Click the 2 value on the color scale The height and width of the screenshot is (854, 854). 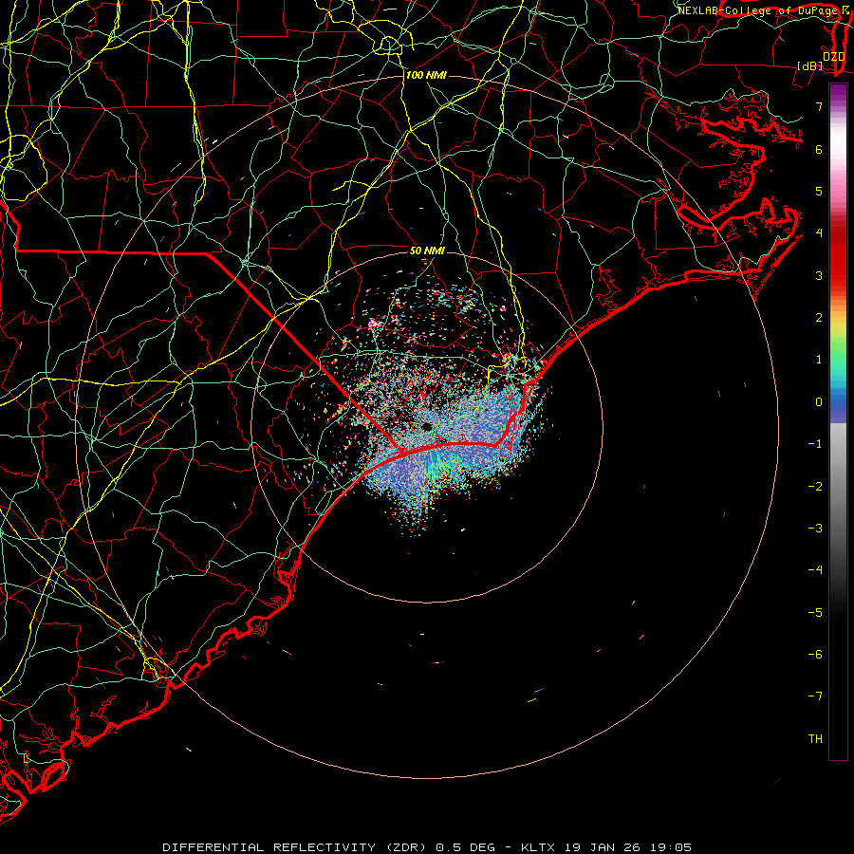819,318
